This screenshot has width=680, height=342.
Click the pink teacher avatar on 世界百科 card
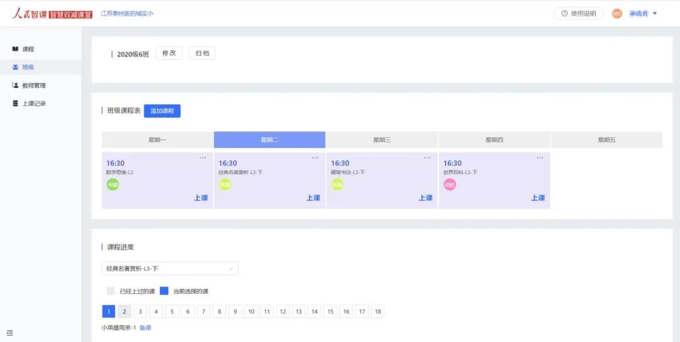click(x=450, y=184)
